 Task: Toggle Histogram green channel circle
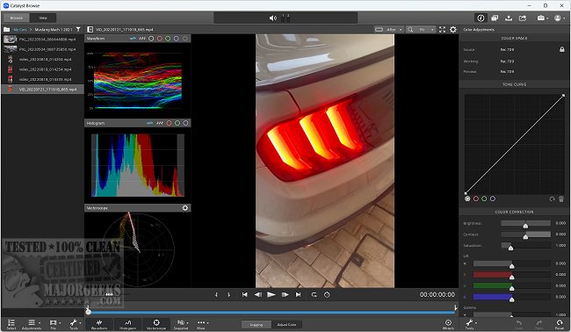pos(177,123)
